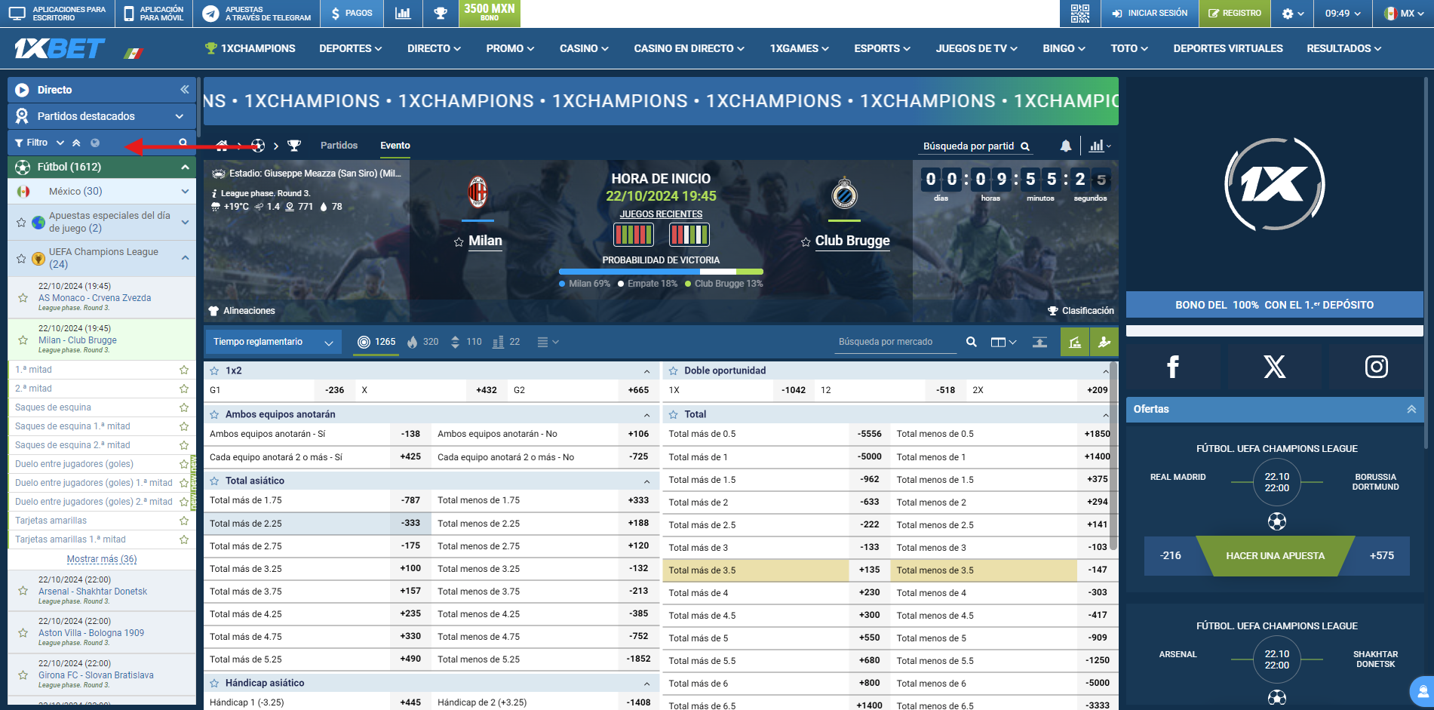The height and width of the screenshot is (710, 1434).
Task: Favorite UEFA Champions League in sidebar
Action: [21, 258]
